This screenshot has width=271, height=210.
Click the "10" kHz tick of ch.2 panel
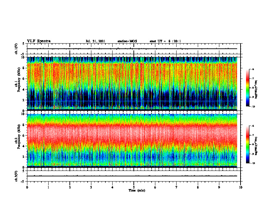point(23,114)
